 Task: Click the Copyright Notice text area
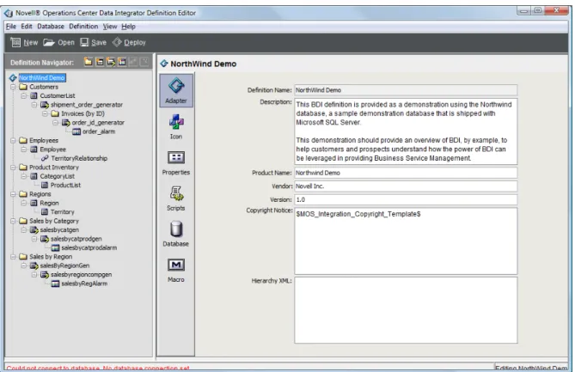pos(406,241)
